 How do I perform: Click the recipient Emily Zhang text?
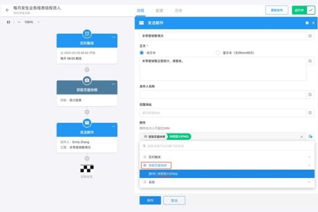tap(81, 142)
